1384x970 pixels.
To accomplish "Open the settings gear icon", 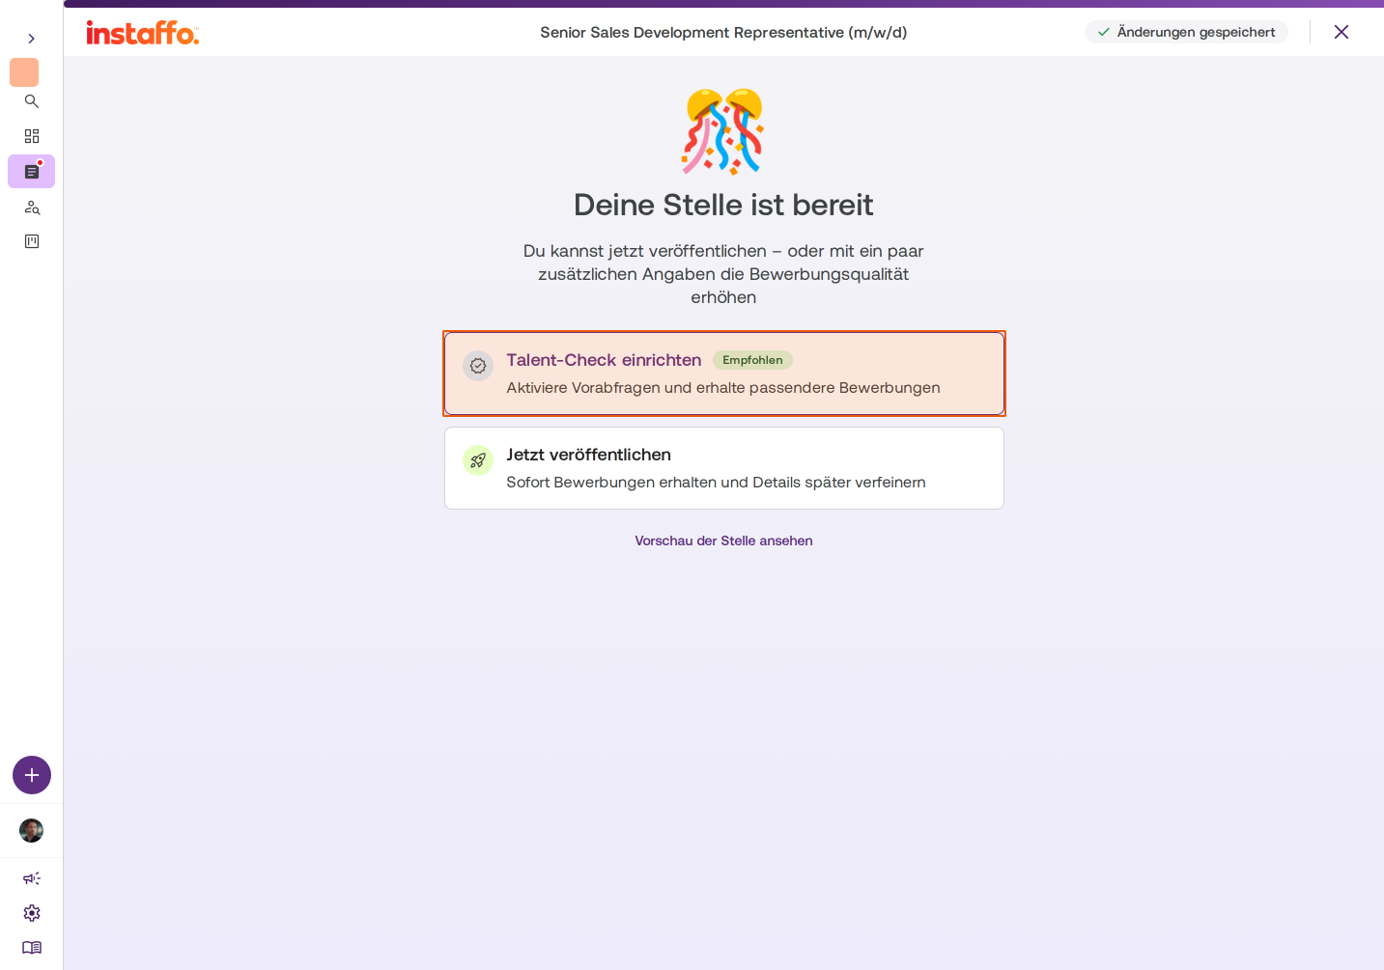I will coord(32,913).
